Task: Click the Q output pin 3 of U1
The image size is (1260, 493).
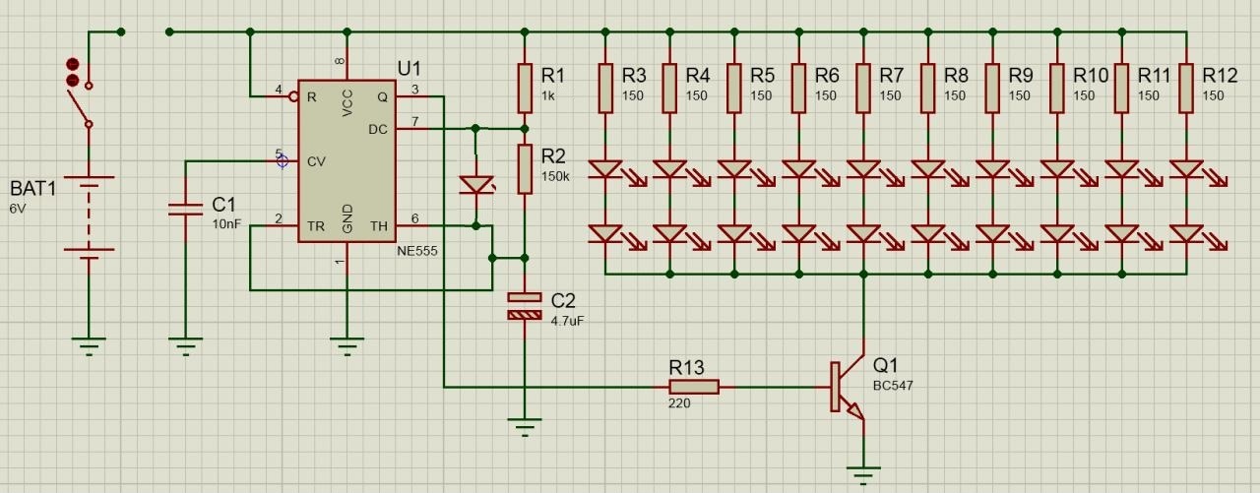Action: pyautogui.click(x=413, y=96)
